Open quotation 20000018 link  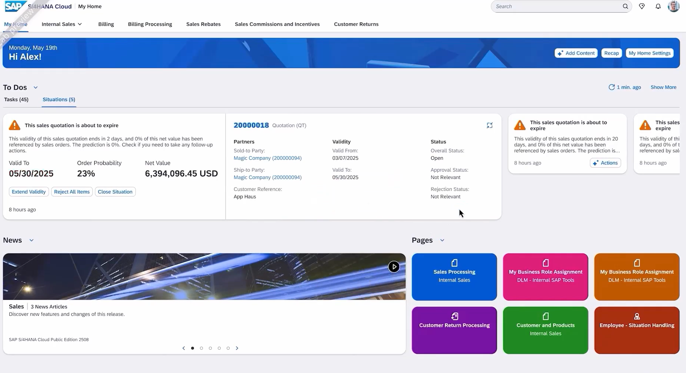pyautogui.click(x=251, y=125)
